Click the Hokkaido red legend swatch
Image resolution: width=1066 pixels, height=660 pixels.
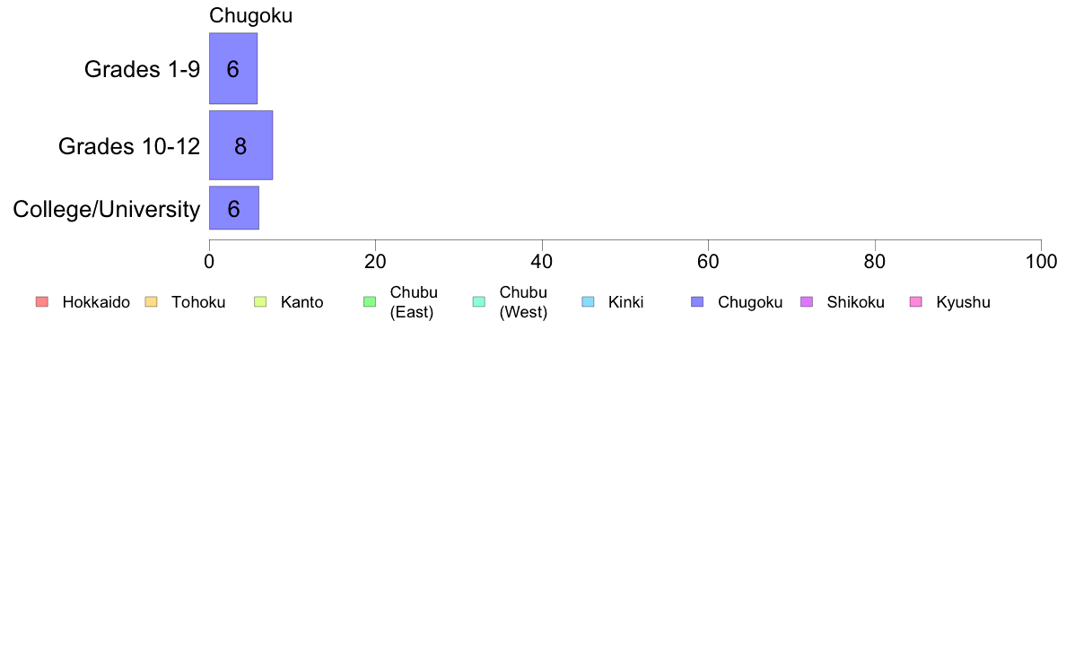42,302
